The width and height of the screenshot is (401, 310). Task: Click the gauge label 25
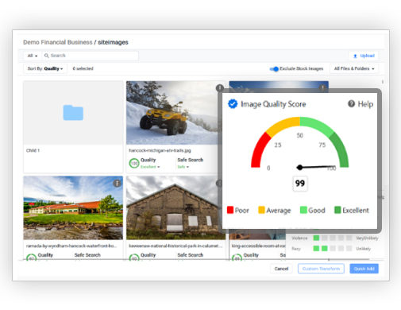tap(278, 145)
